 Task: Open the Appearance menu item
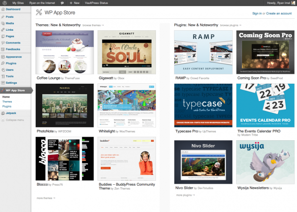pyautogui.click(x=13, y=57)
